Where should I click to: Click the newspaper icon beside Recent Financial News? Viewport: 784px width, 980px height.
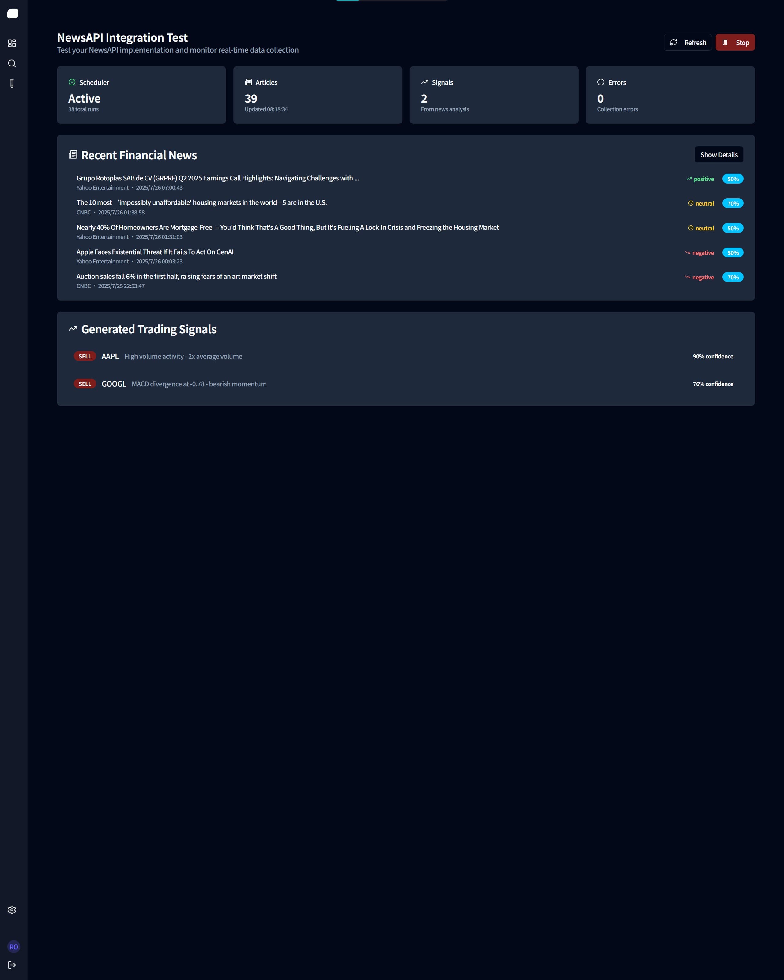(x=73, y=154)
